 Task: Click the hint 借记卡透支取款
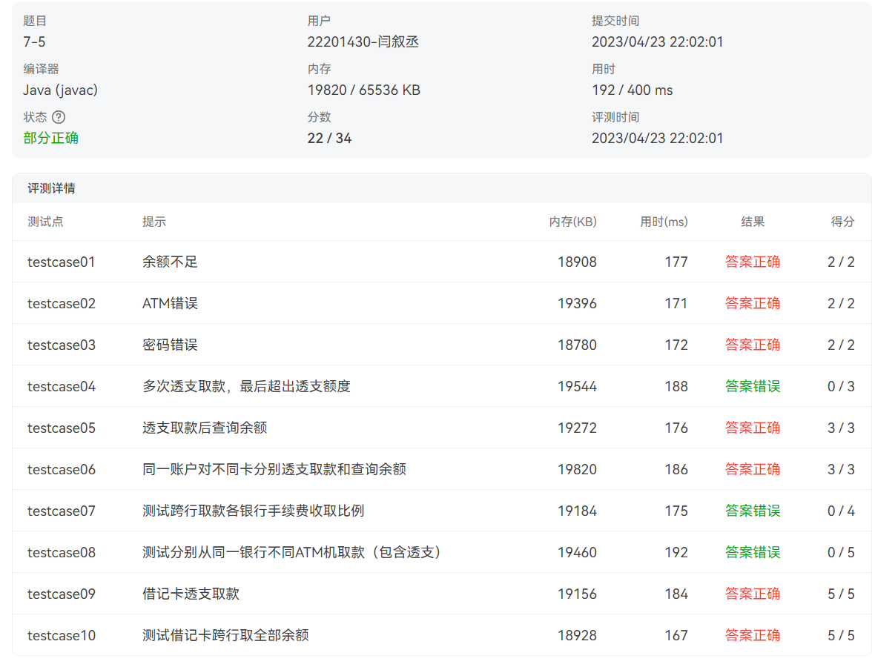pos(191,594)
